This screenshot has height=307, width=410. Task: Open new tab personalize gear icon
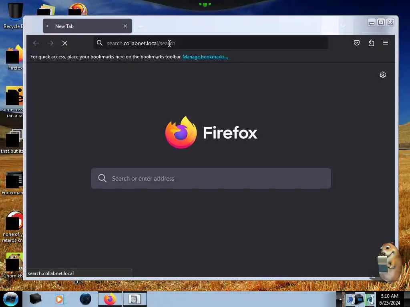pos(382,75)
